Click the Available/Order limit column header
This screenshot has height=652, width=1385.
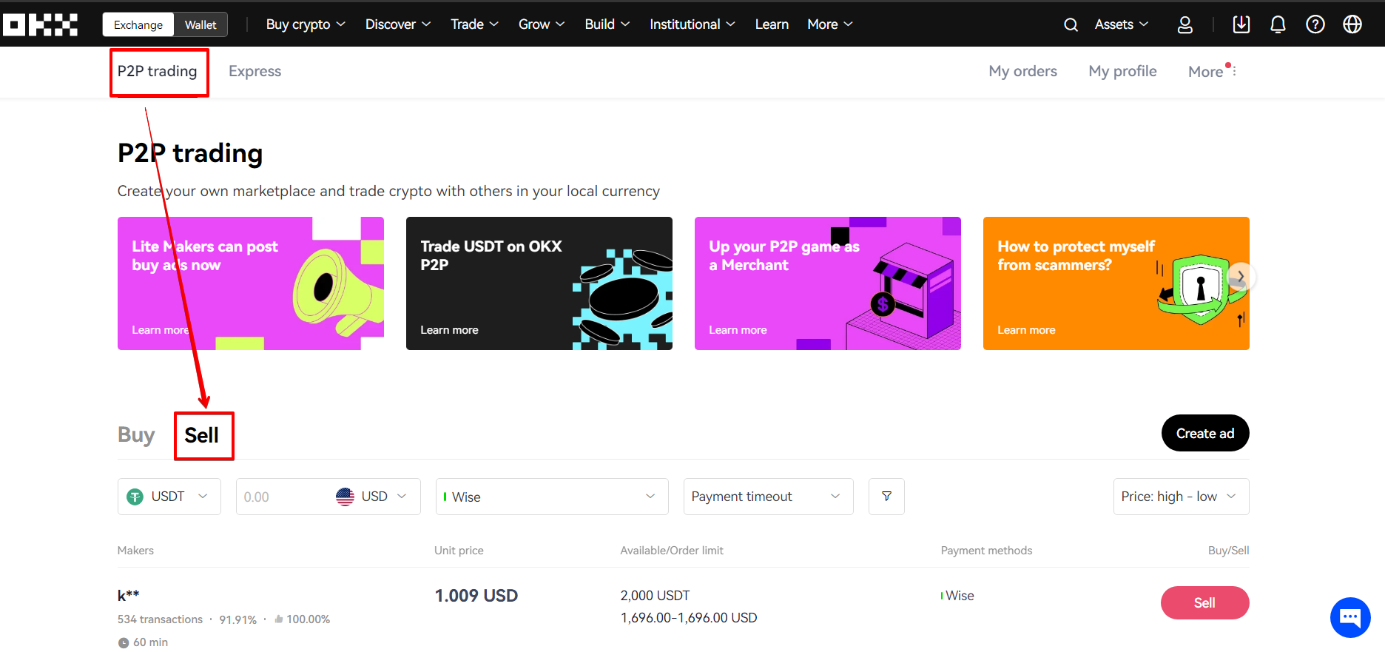[672, 551]
